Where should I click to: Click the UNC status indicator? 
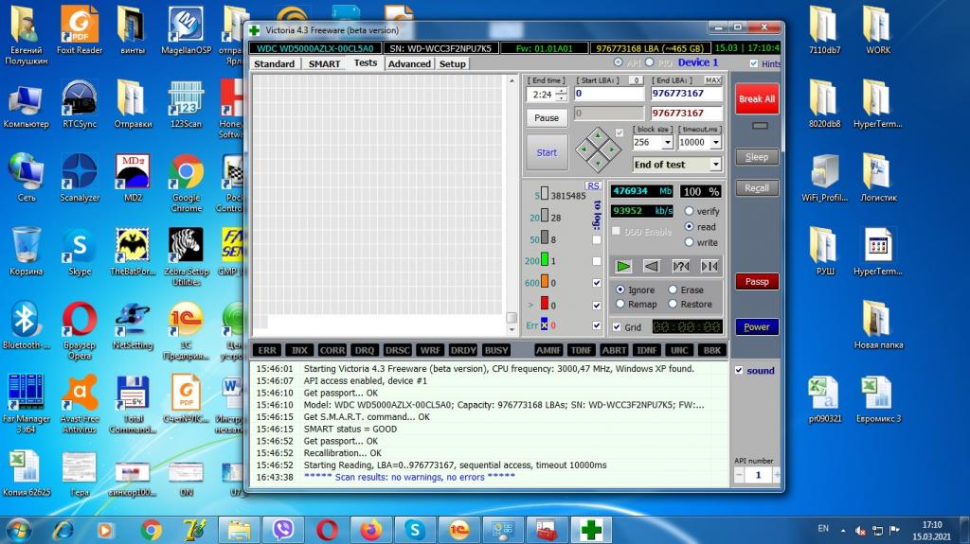pos(679,350)
